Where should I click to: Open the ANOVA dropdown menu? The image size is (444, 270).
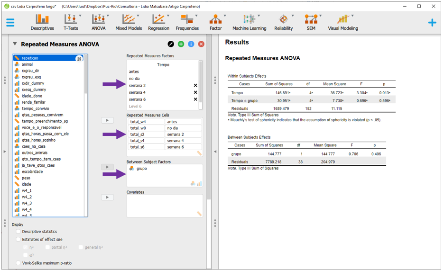pos(99,22)
